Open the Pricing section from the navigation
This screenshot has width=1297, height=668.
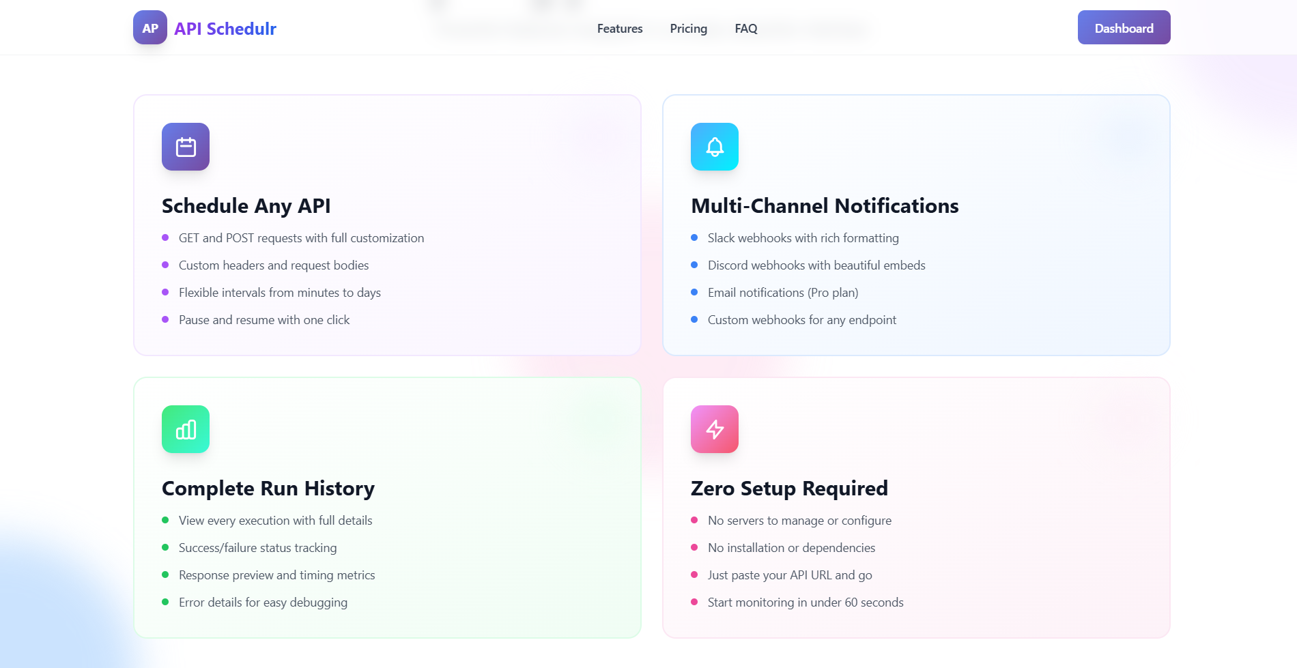click(x=689, y=28)
